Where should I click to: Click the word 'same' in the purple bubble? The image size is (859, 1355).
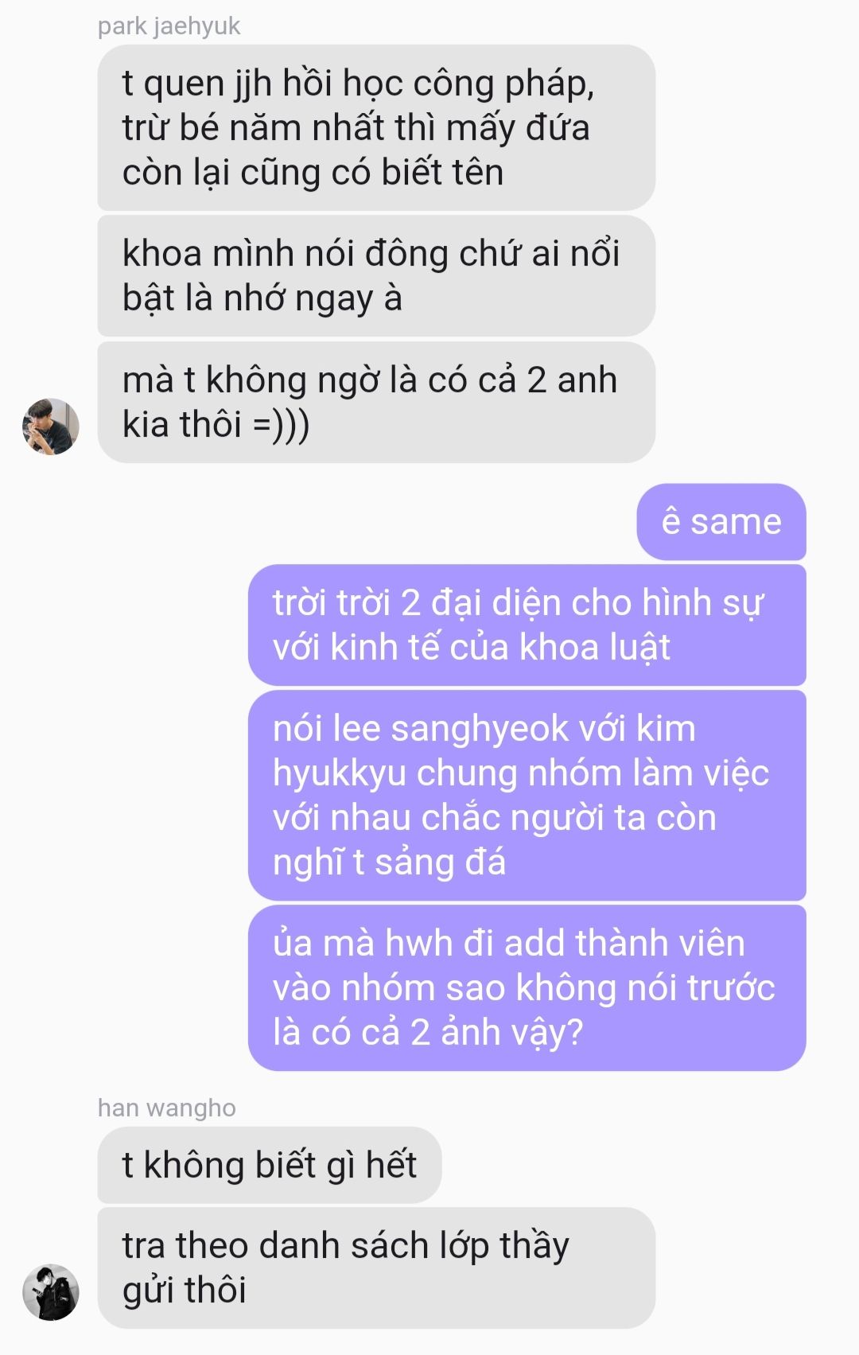point(737,522)
